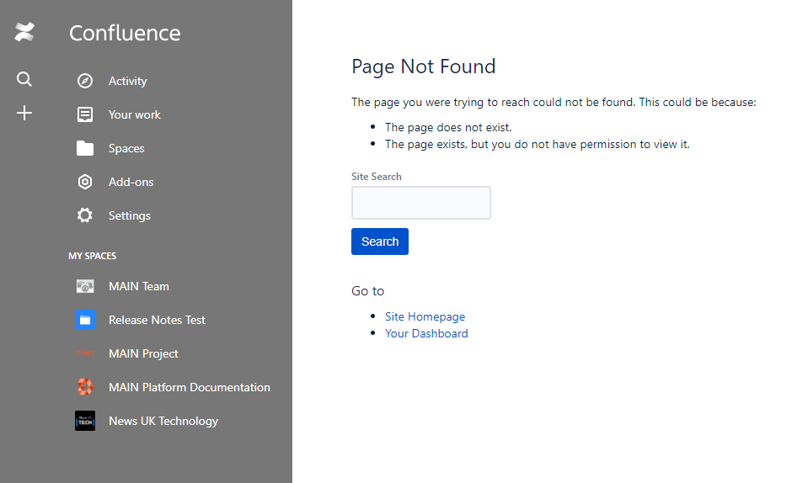
Task: Open the MAIN Team space
Action: coord(138,286)
